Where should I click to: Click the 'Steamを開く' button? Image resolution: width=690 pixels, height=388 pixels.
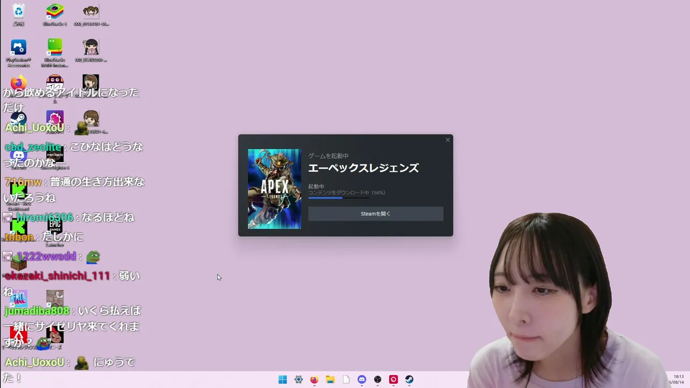376,214
